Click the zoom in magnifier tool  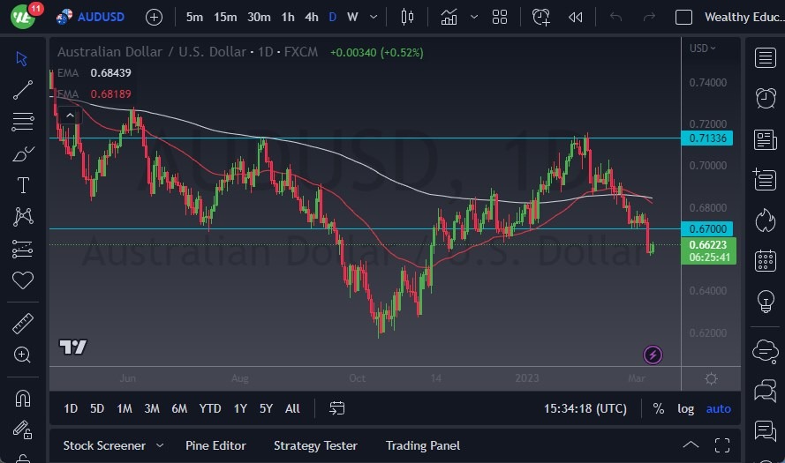click(23, 355)
